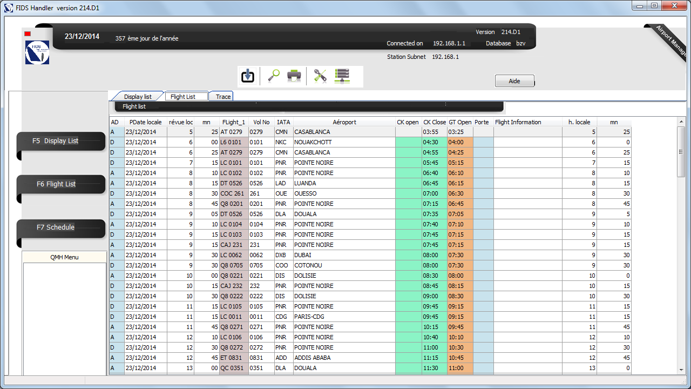Click the red status indicator square
Viewport: 691px width, 389px height.
click(x=28, y=34)
